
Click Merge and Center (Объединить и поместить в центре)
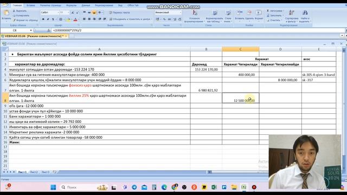(130, 19)
